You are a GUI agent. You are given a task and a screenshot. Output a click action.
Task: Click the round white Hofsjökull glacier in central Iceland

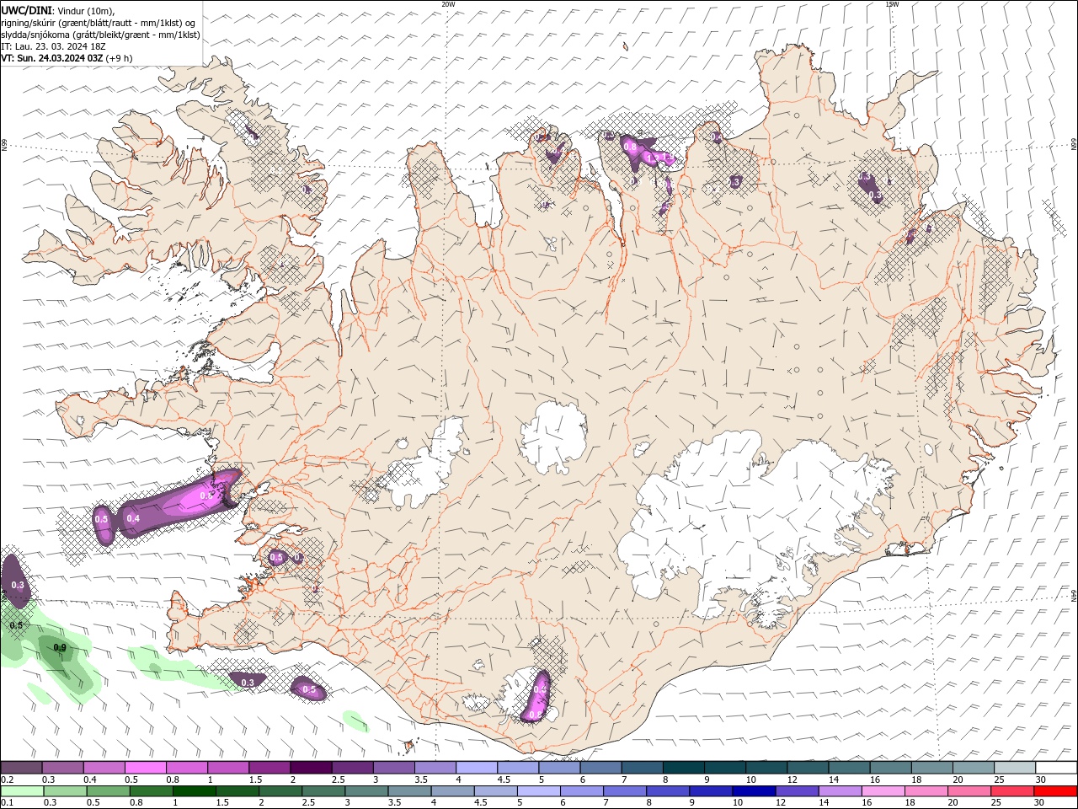[552, 437]
